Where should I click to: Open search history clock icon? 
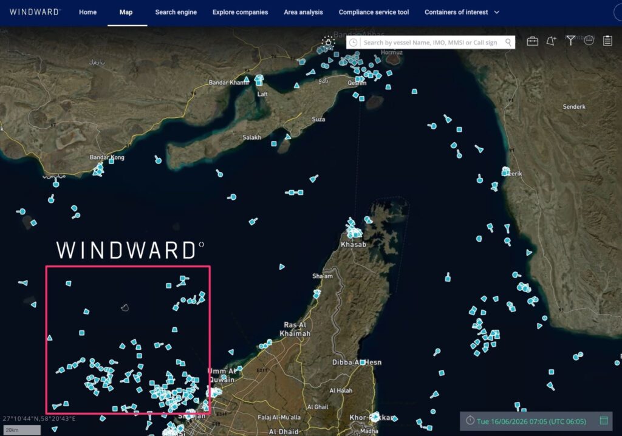click(x=353, y=43)
